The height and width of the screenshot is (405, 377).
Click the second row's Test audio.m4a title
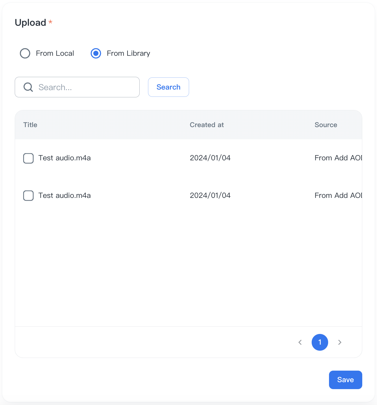pyautogui.click(x=64, y=196)
